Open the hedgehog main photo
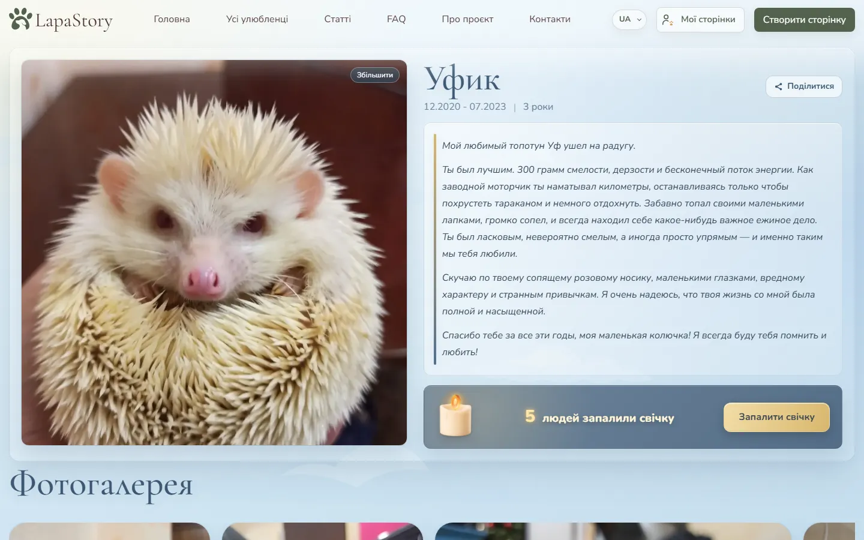The image size is (864, 540). (x=214, y=253)
